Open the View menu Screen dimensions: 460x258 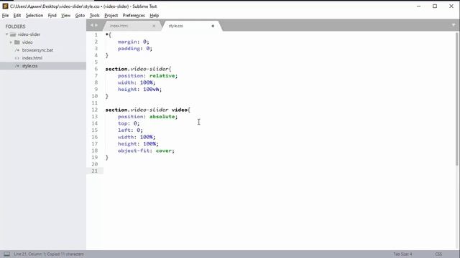pos(65,16)
